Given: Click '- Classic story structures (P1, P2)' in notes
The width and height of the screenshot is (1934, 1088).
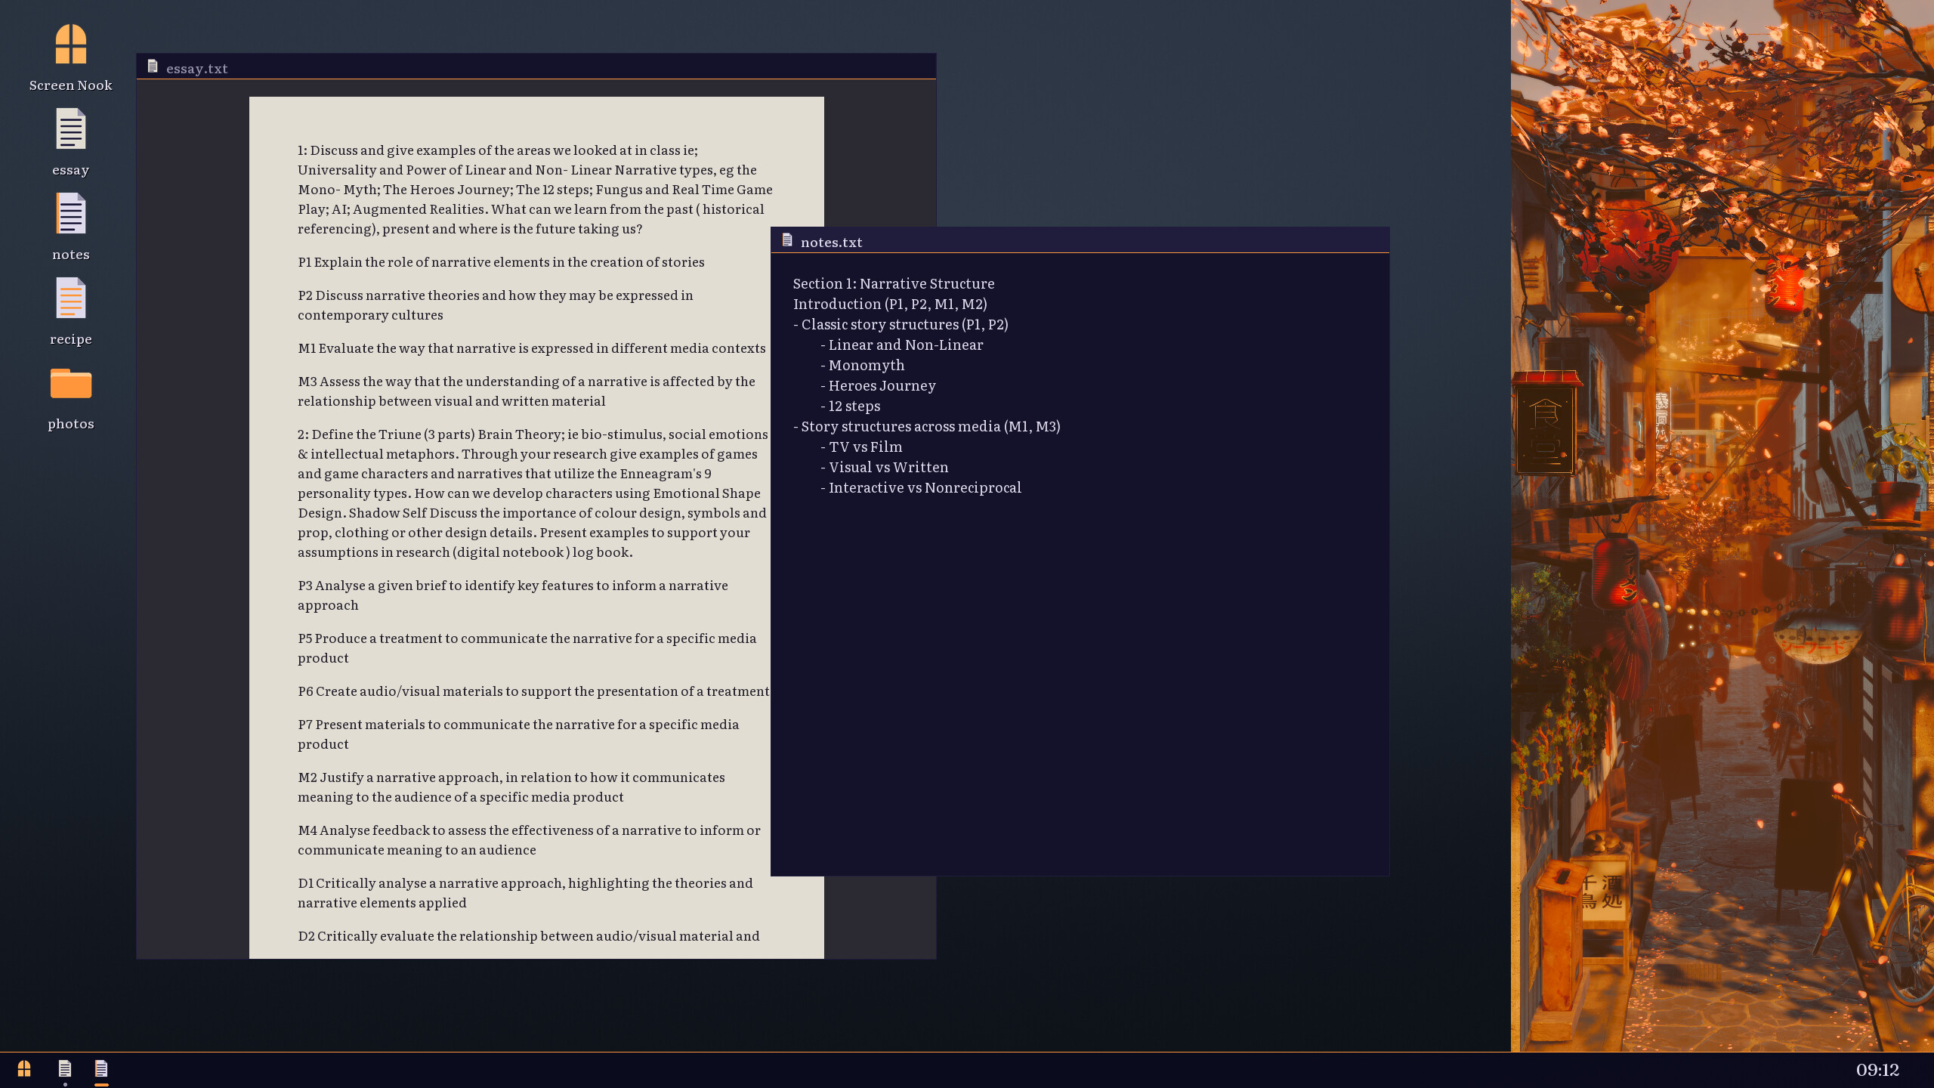Looking at the screenshot, I should [901, 324].
